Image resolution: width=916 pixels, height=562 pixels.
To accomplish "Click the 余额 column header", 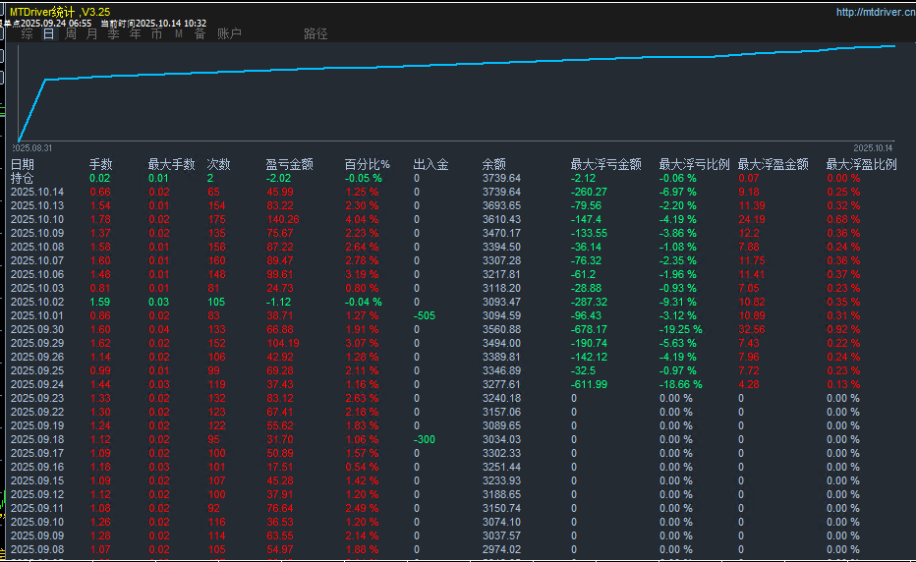I will click(494, 165).
